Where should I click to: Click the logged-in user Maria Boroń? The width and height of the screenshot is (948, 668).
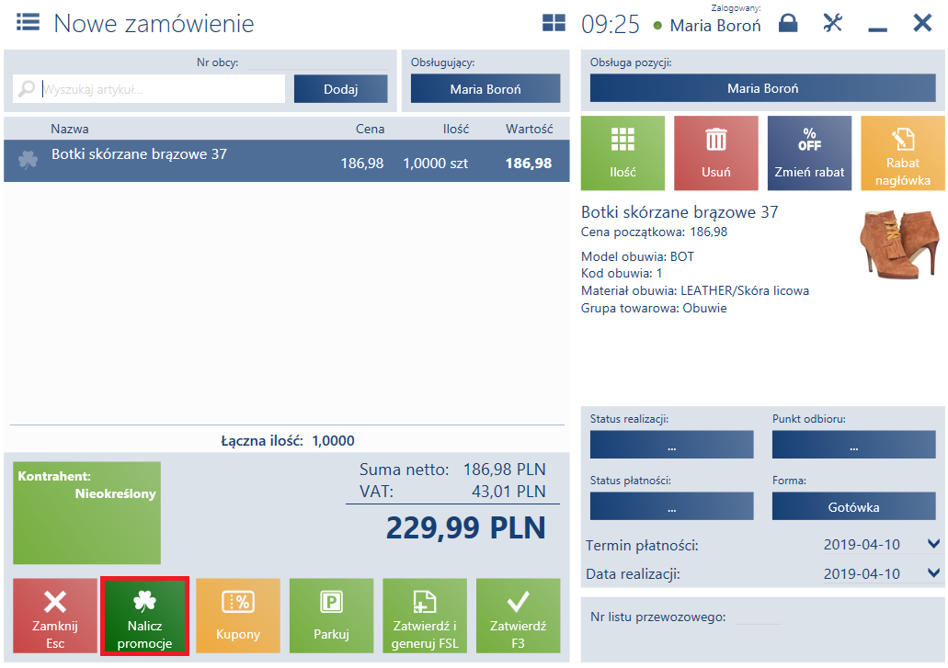tap(715, 26)
